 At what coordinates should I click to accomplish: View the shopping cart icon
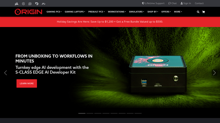204,12
